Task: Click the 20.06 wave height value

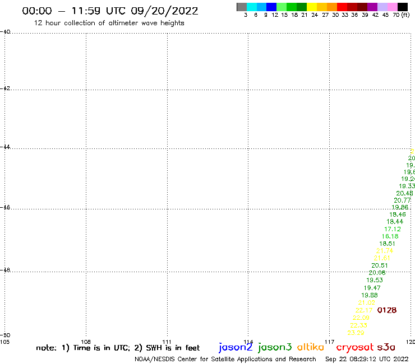Action: tap(377, 273)
